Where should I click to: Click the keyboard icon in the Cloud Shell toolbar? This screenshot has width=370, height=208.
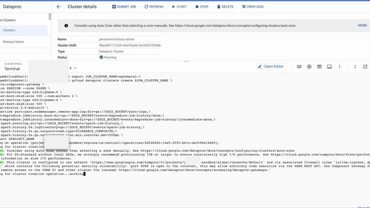click(299, 67)
